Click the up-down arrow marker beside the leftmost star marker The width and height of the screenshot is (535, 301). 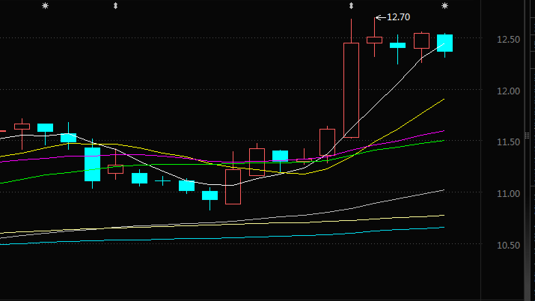click(115, 6)
